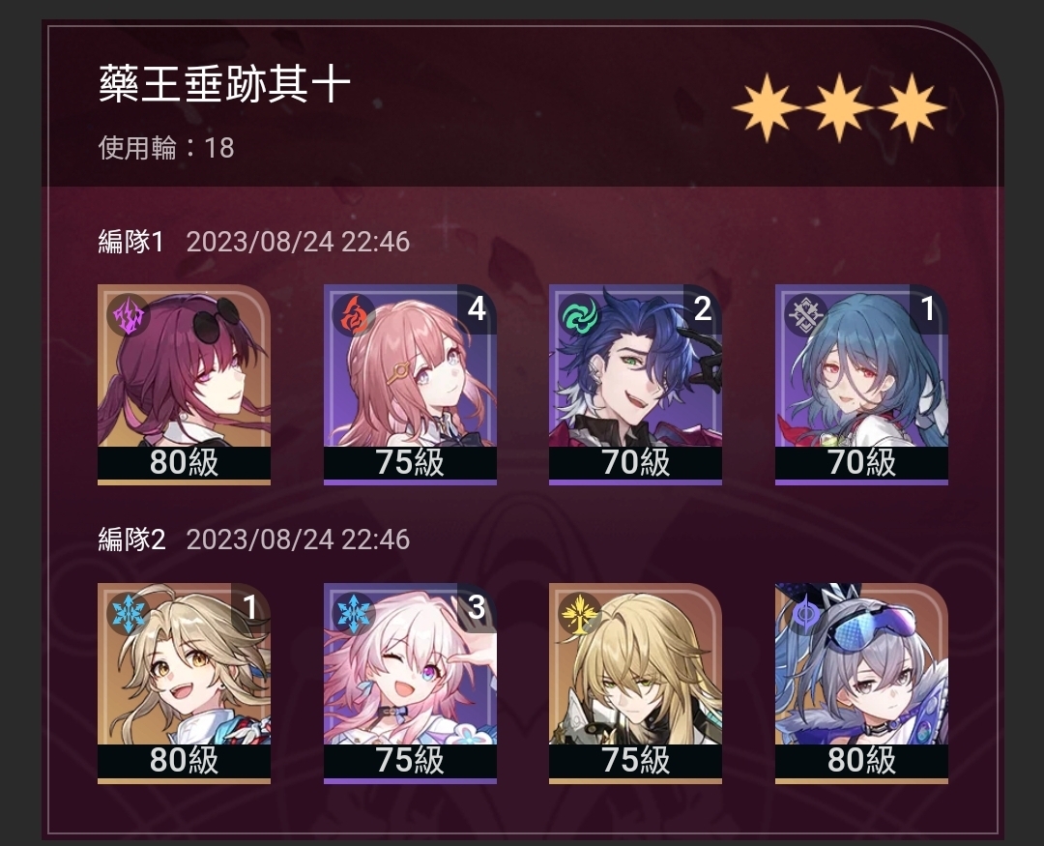Select the level 70 Sampo portrait

[635, 385]
